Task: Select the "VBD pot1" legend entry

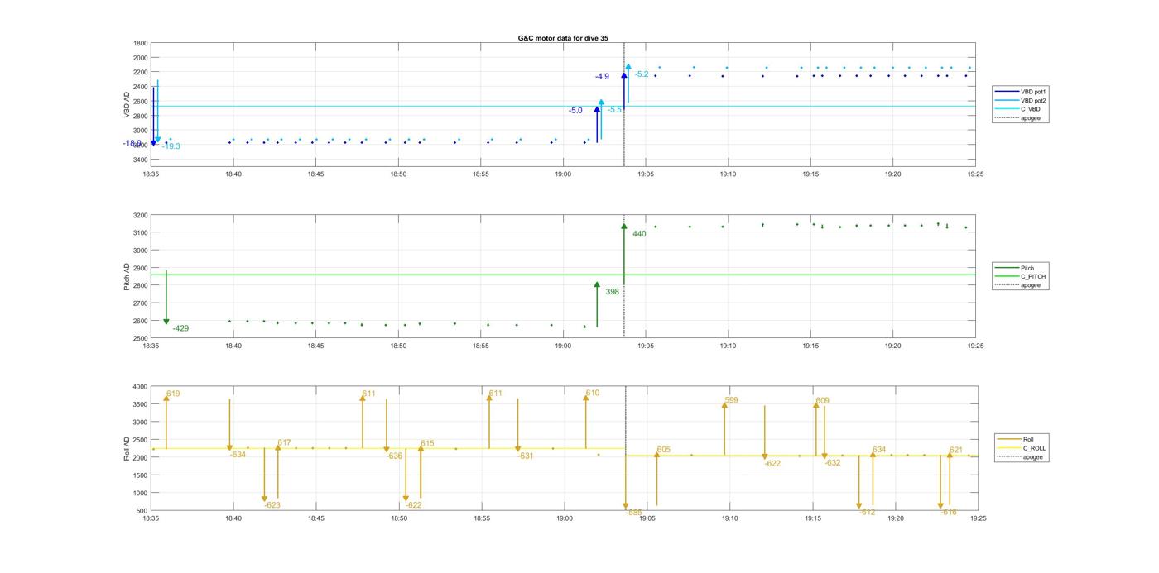Action: pos(1019,91)
